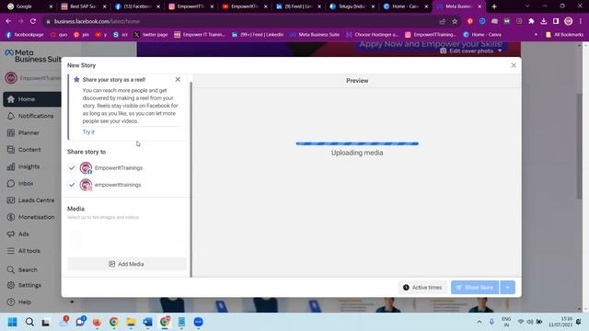Switch to the Facebook browser tab
589x331 pixels.
pyautogui.click(x=137, y=6)
